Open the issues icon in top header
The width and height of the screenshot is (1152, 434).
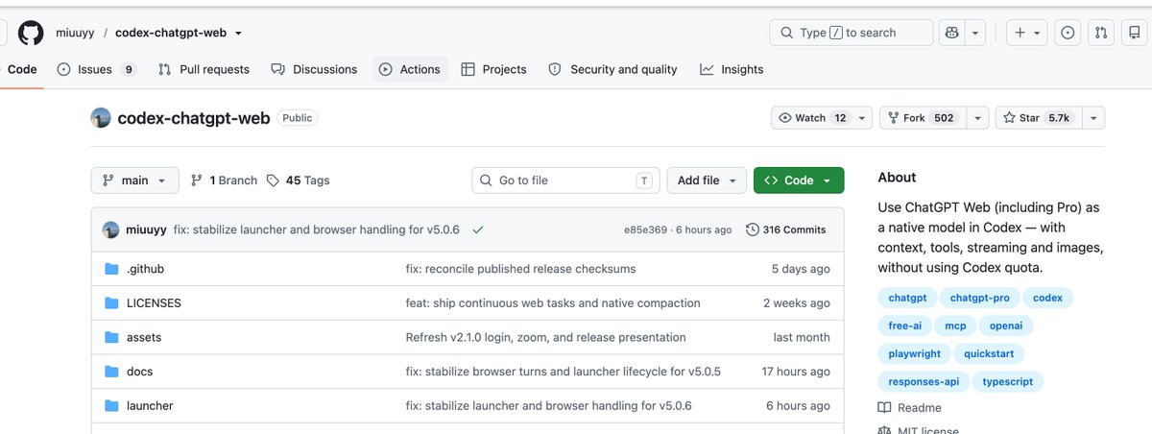click(x=1068, y=33)
